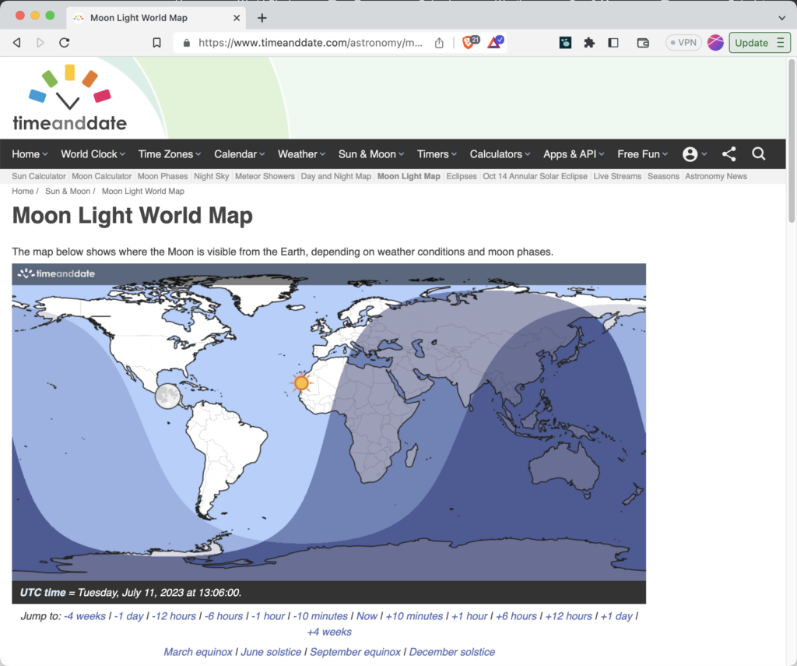Screen dimensions: 797x666
Task: Click the Moon marker on the map
Action: tap(167, 396)
